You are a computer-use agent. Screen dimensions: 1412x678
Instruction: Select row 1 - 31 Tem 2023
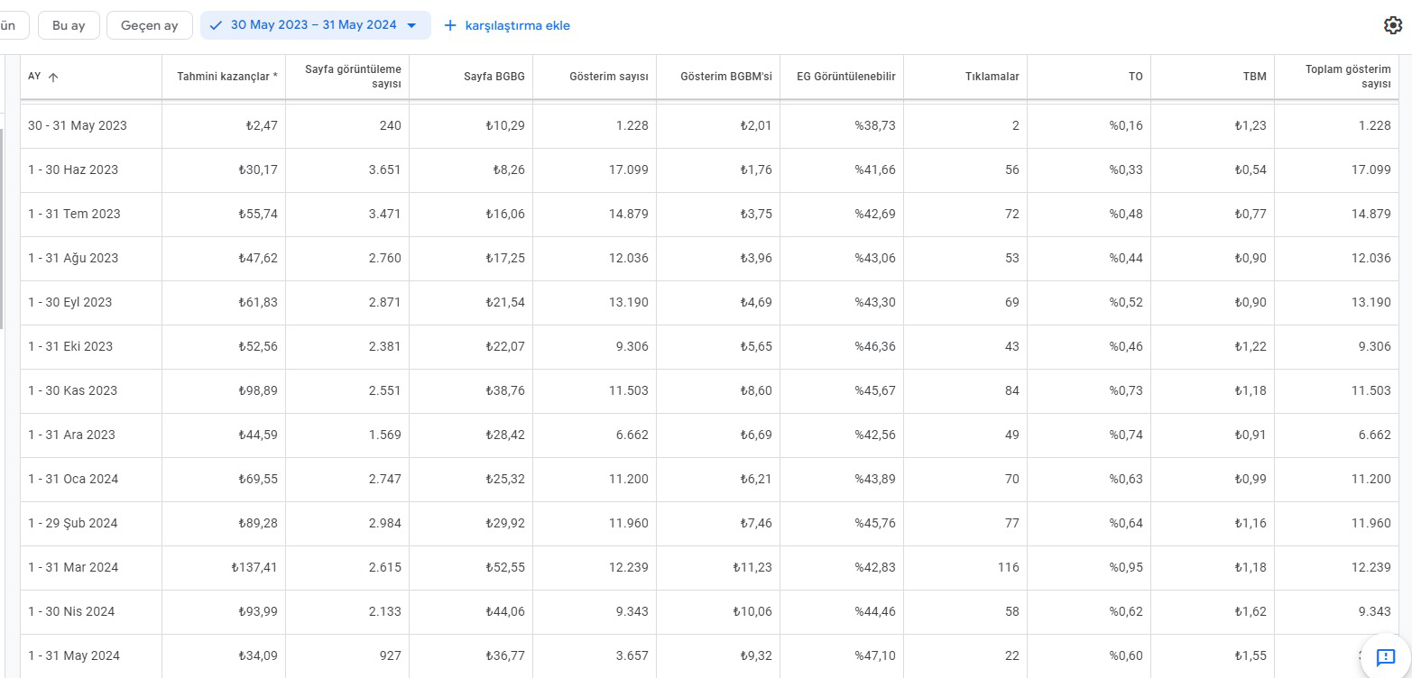pyautogui.click(x=709, y=215)
